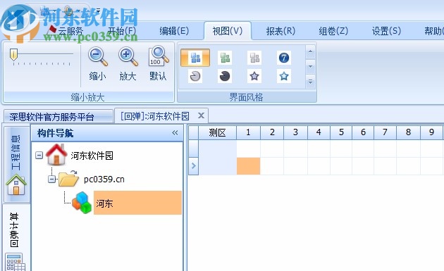Click column header 5
This screenshot has height=271, width=444.
[x=341, y=132]
